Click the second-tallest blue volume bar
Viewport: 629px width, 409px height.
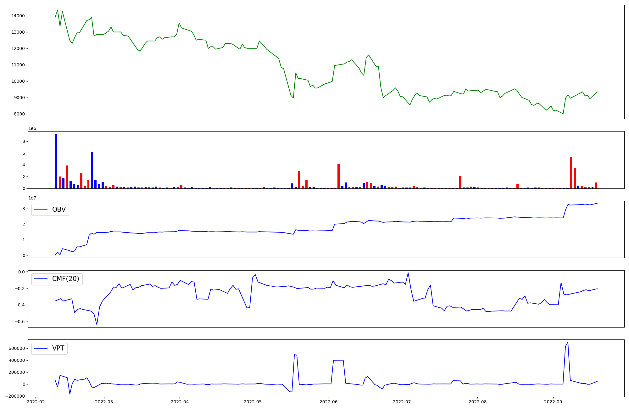point(92,170)
